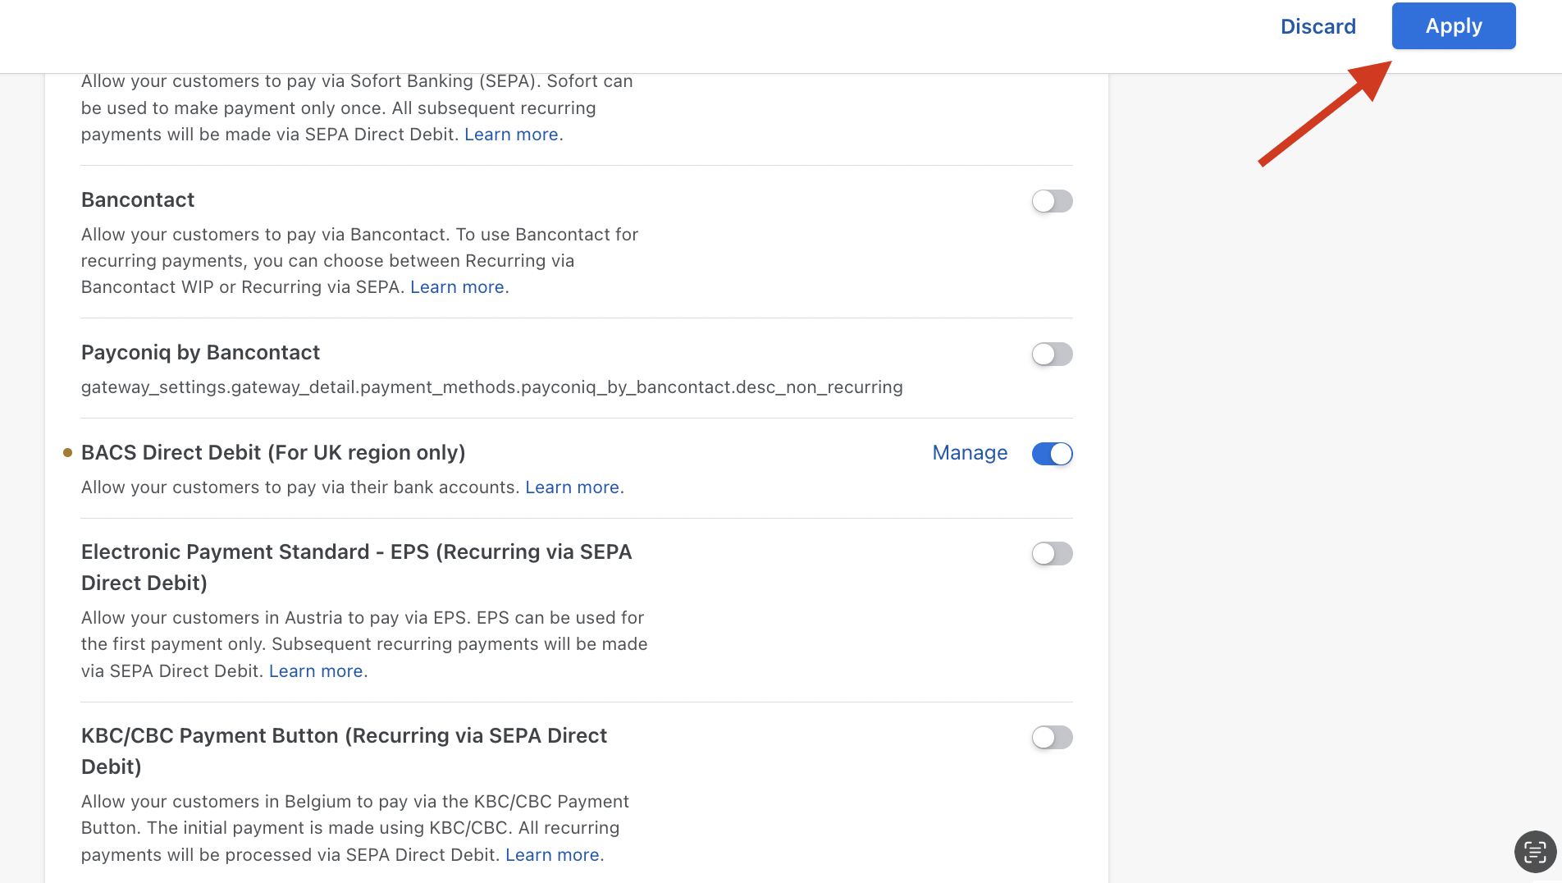
Task: Disable the BACS Direct Debit toggle
Action: click(1052, 454)
